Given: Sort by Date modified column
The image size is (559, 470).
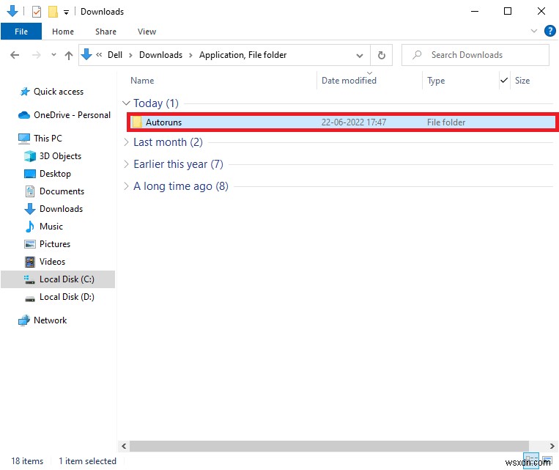Looking at the screenshot, I should pos(349,81).
